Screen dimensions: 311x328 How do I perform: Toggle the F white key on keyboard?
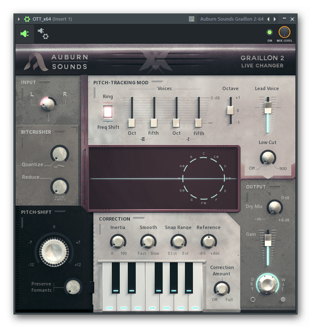pyautogui.click(x=152, y=301)
